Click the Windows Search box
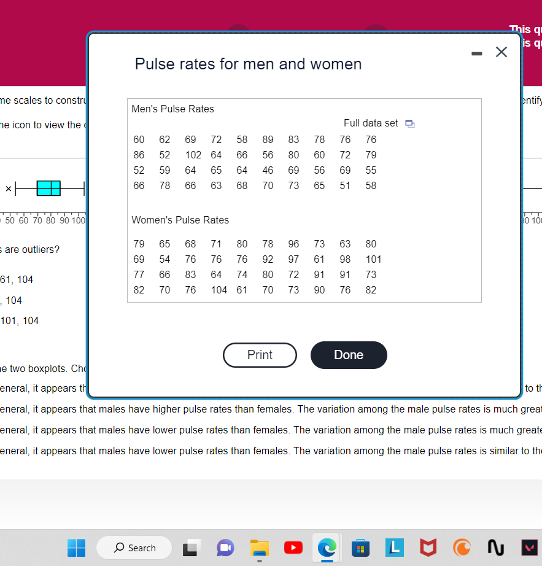Screen dimensions: 542x566 click(x=134, y=548)
